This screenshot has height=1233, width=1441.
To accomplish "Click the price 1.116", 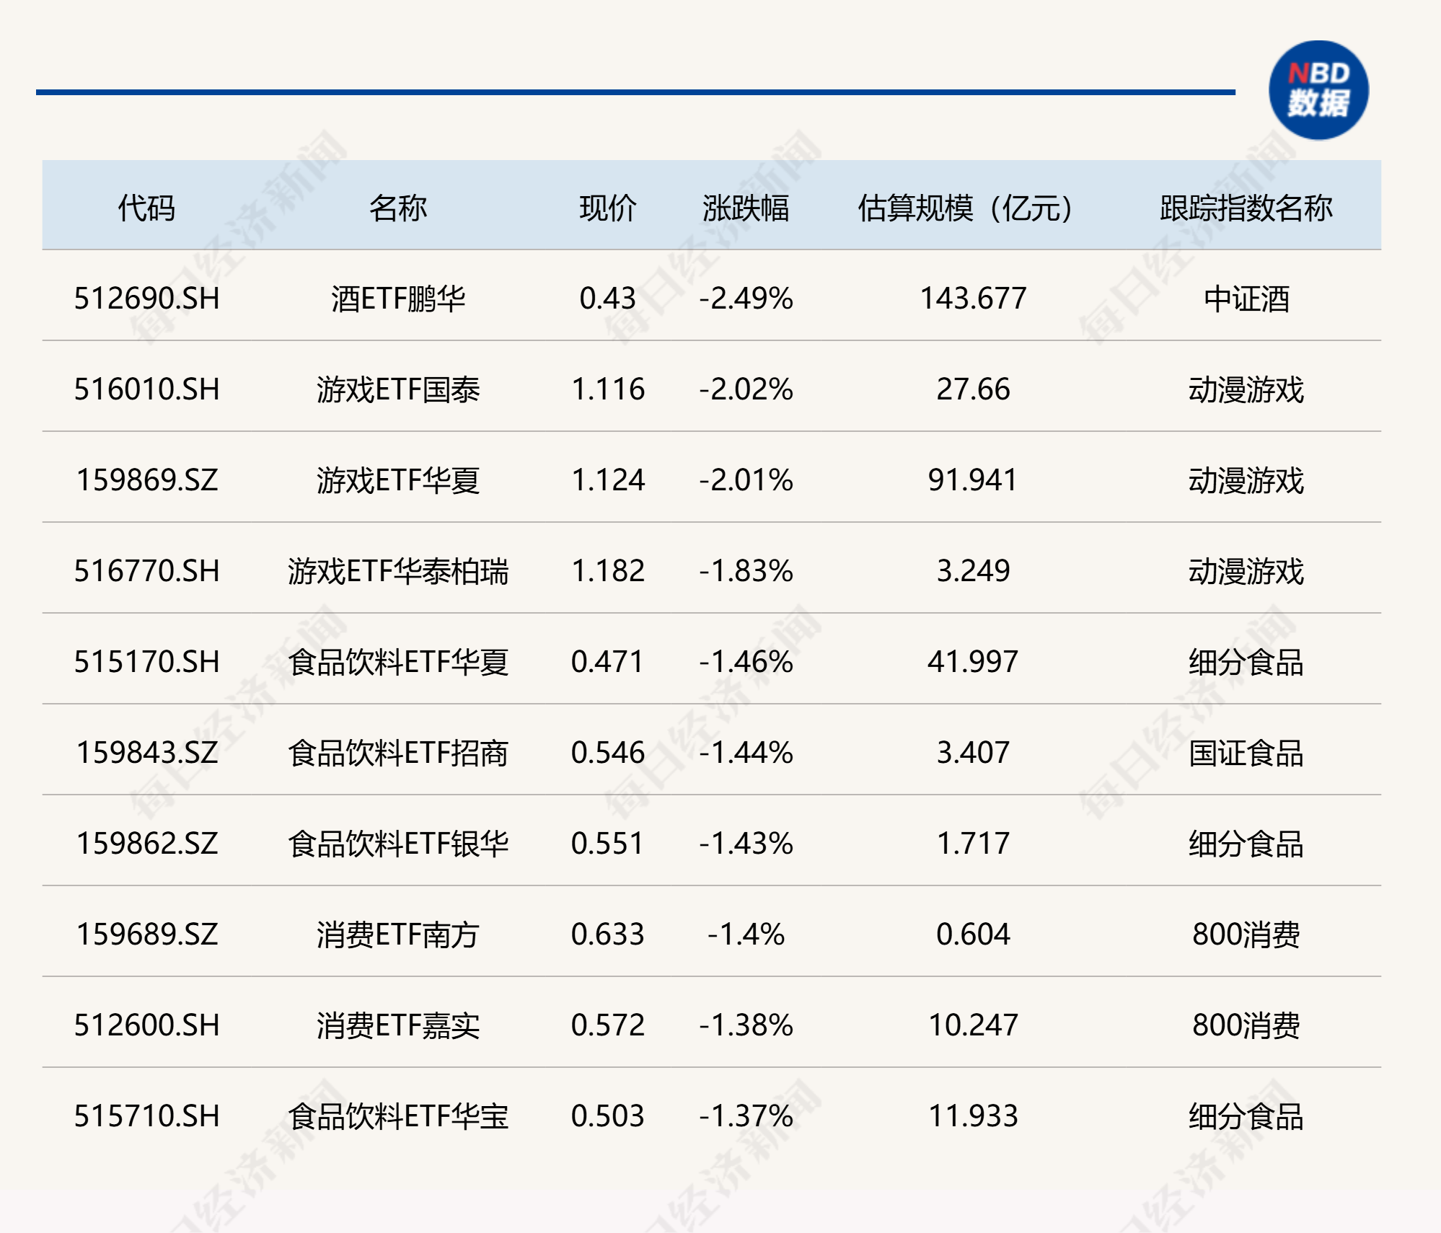I will coord(608,389).
